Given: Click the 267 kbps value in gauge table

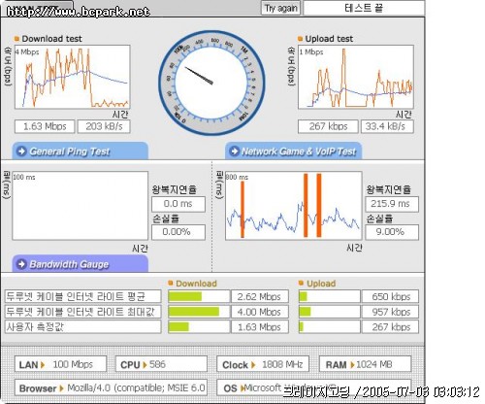Looking at the screenshot, I should click(390, 327).
